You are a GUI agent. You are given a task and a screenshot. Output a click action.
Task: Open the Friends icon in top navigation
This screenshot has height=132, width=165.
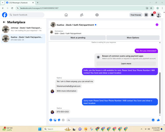[82, 15]
